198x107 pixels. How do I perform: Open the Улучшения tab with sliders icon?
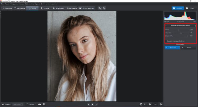pos(7,8)
